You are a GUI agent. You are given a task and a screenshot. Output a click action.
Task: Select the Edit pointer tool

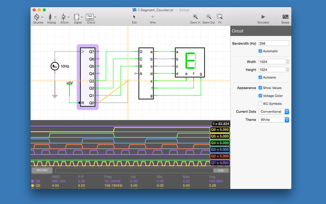click(x=134, y=17)
